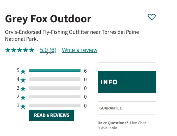Viewport: 177px width, 136px height.
Task: Filter reviews by the 2-star rating bar
Action: 55,97
